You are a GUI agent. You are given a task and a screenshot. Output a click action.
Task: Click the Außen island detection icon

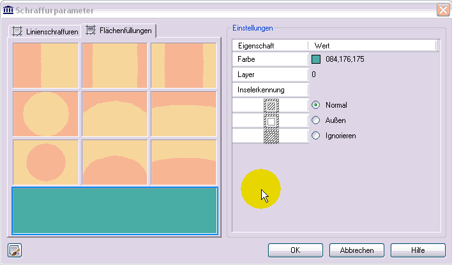[x=271, y=121]
